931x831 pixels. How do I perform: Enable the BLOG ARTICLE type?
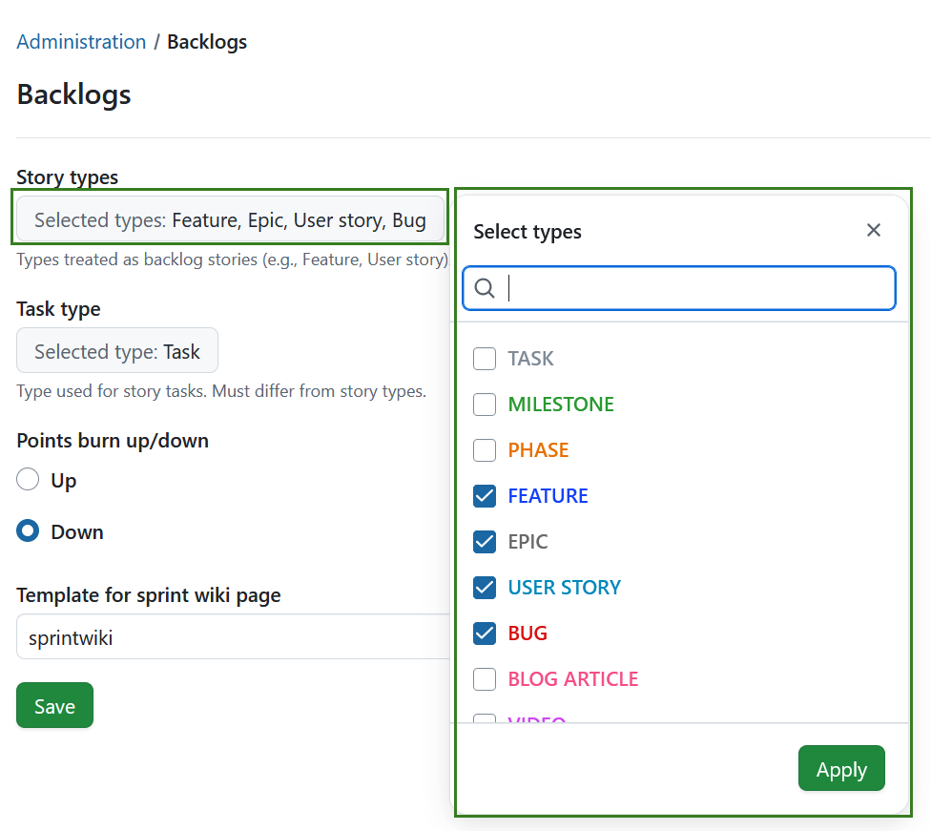click(485, 678)
